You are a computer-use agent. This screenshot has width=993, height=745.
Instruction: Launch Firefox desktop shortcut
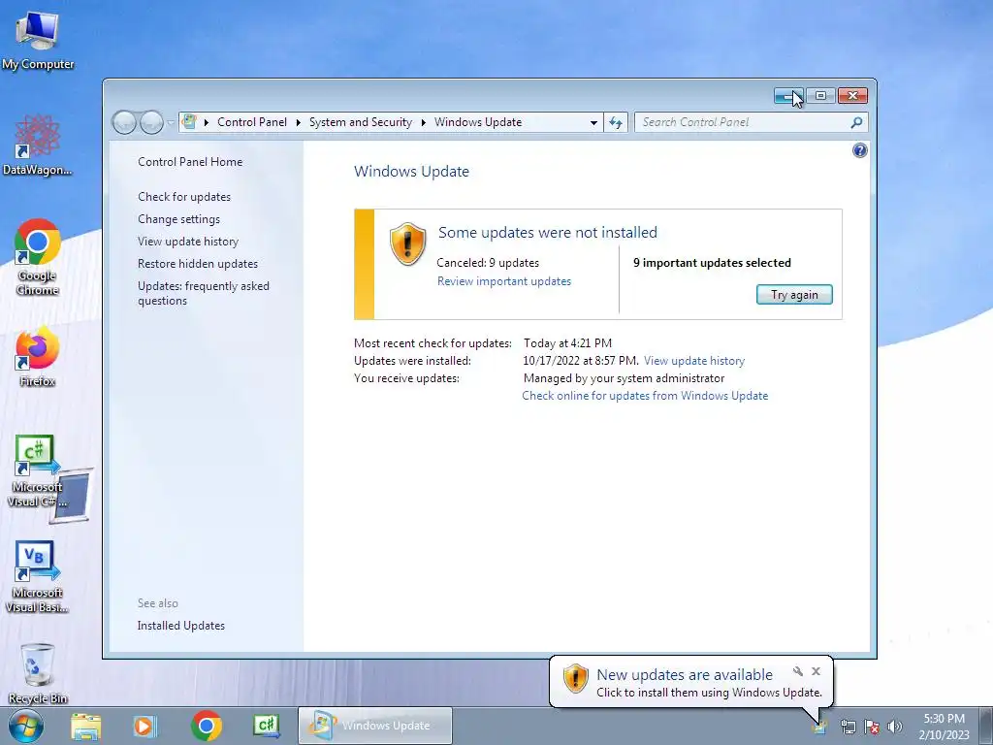point(38,356)
